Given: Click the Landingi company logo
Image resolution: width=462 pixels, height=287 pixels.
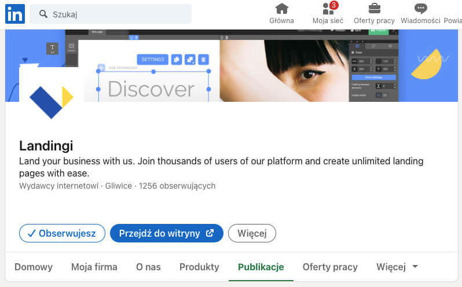Looking at the screenshot, I should coord(51,100).
